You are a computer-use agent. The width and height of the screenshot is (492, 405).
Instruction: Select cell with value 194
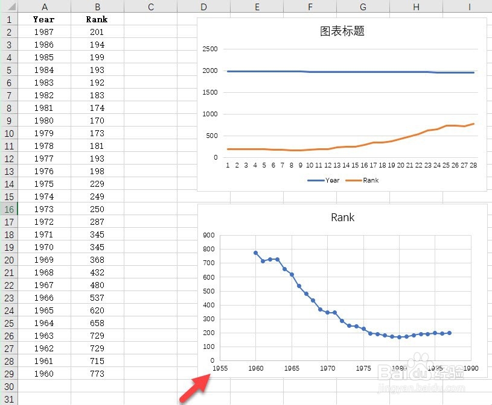tap(97, 45)
